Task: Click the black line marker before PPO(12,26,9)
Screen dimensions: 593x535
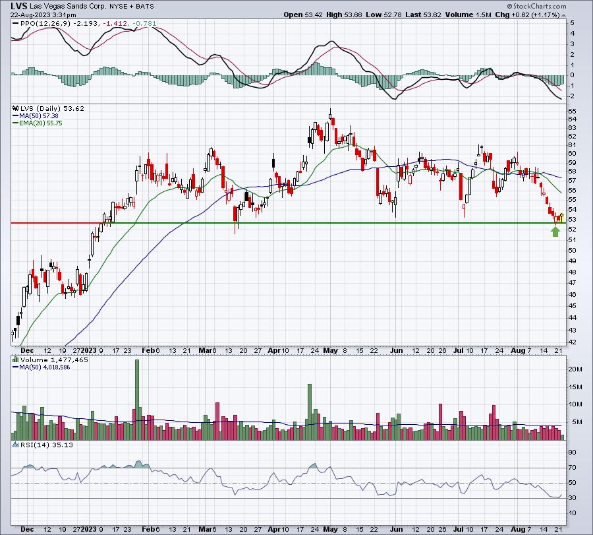Action: [x=16, y=24]
